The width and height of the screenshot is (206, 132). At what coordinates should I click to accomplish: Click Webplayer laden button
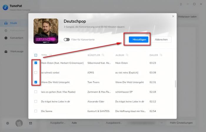point(187,17)
